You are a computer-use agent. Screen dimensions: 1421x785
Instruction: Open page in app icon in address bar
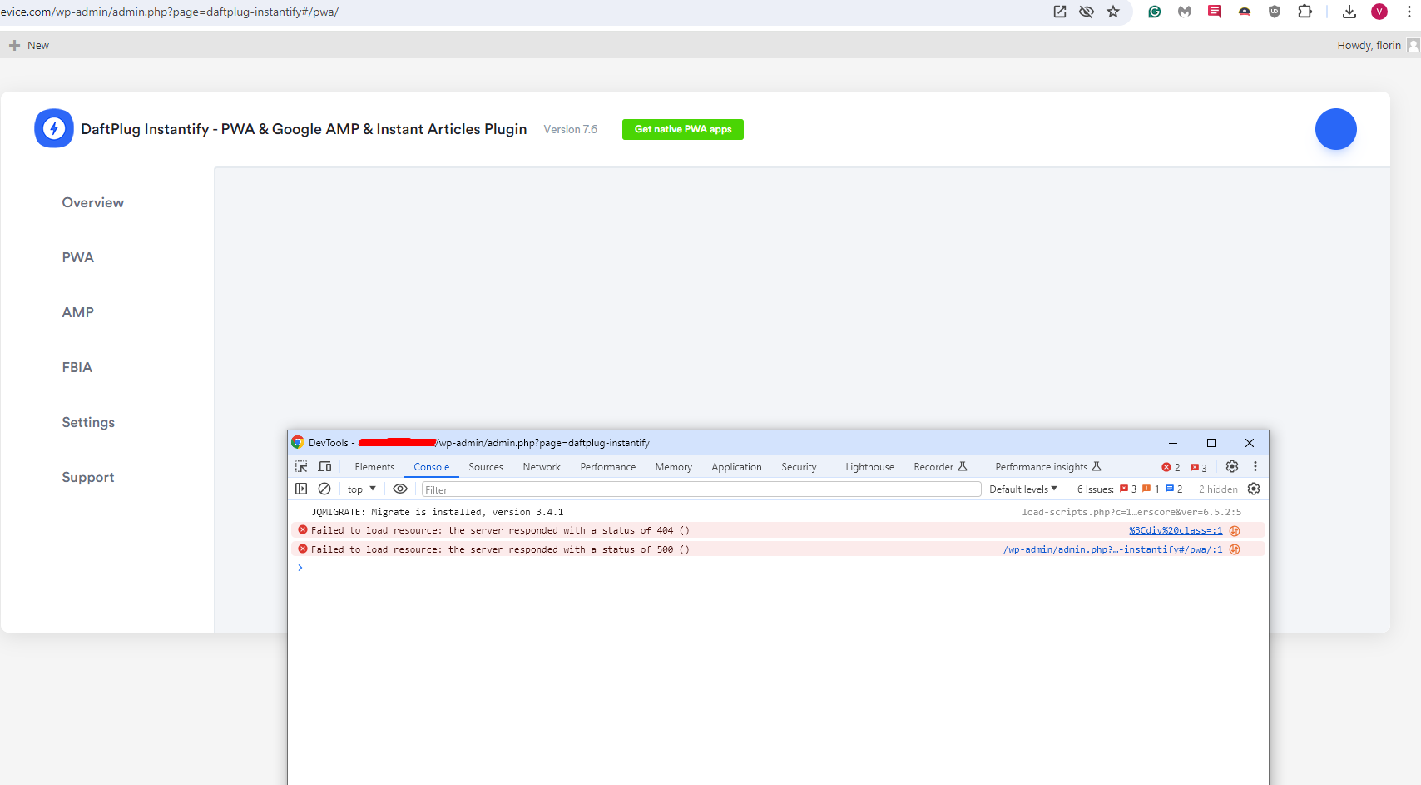click(x=1060, y=12)
